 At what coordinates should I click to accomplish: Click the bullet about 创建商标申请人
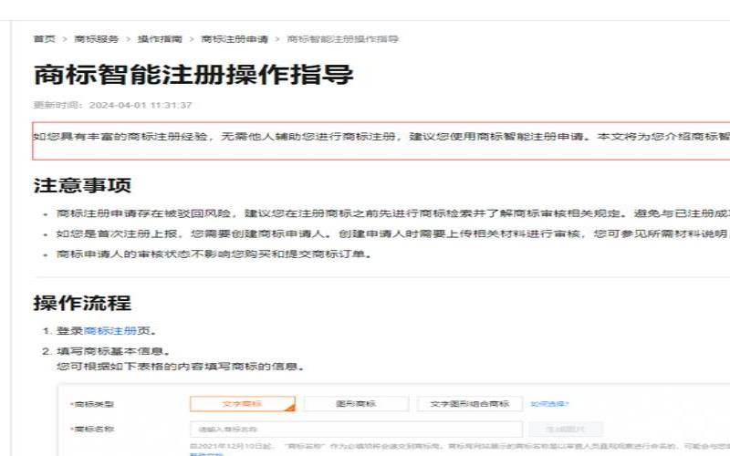pos(393,233)
